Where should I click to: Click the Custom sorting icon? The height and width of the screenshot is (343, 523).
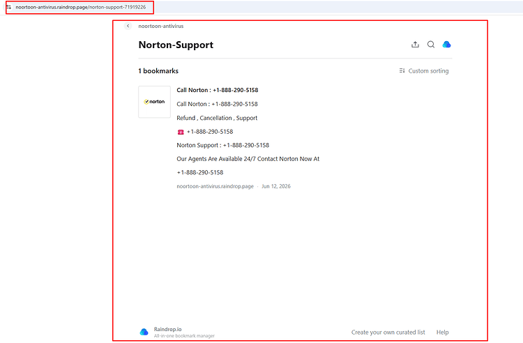(402, 70)
